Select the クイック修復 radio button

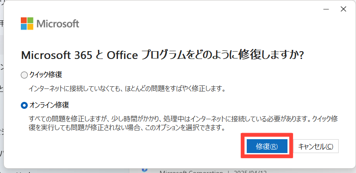point(24,75)
